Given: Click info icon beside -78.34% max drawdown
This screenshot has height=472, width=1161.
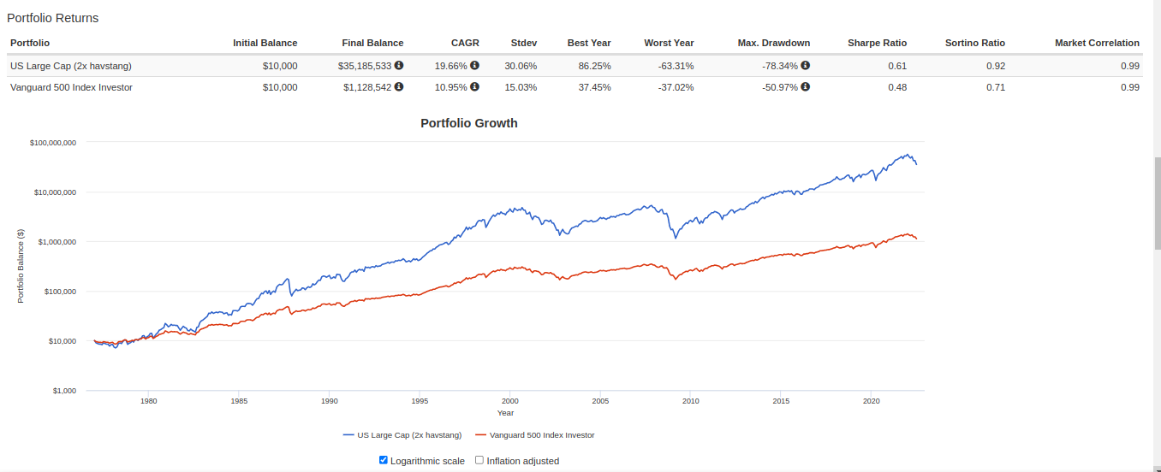Looking at the screenshot, I should (806, 66).
